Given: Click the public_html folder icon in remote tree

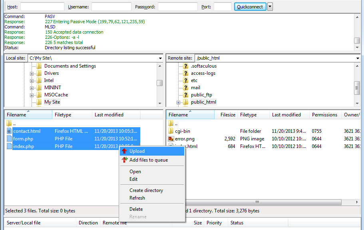Looking at the screenshot, I should 185,102.
